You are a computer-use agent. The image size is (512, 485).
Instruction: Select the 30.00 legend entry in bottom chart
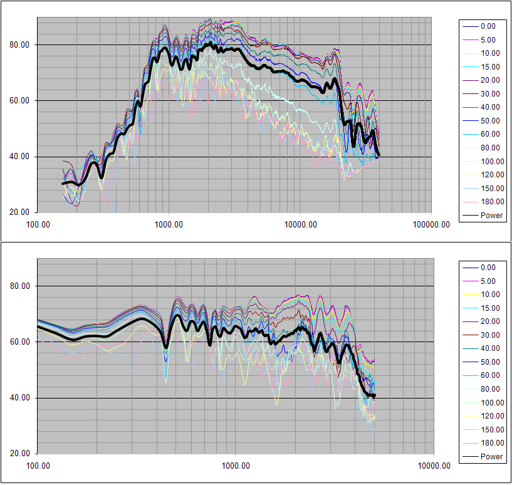[481, 335]
